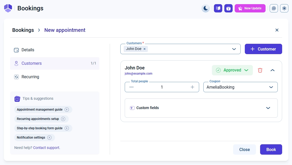Increase total people with plus
Viewport: 292px width, 165px height.
[192, 87]
